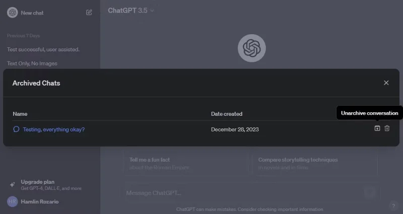Delete the archived chat with trash icon
This screenshot has height=214, width=403.
(387, 128)
